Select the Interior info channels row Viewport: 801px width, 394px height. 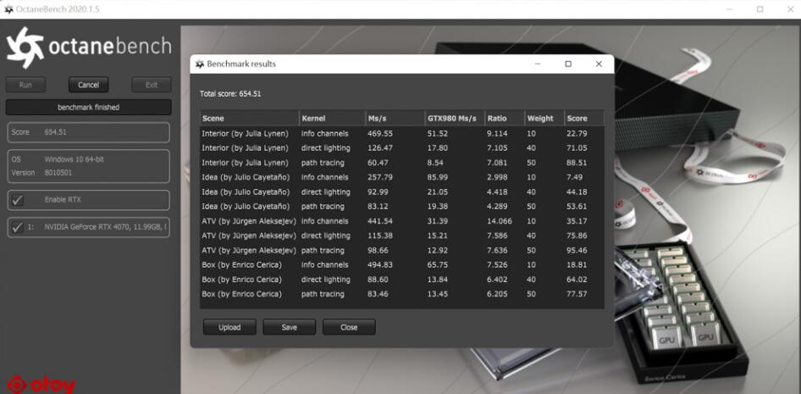tap(402, 133)
